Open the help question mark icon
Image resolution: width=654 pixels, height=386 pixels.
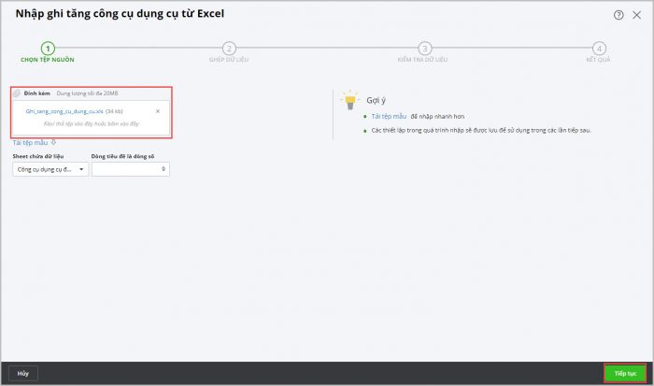[618, 15]
